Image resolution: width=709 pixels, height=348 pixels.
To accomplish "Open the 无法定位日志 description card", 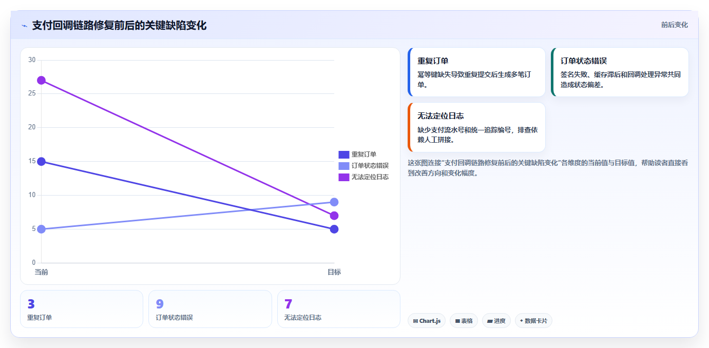I will 476,127.
